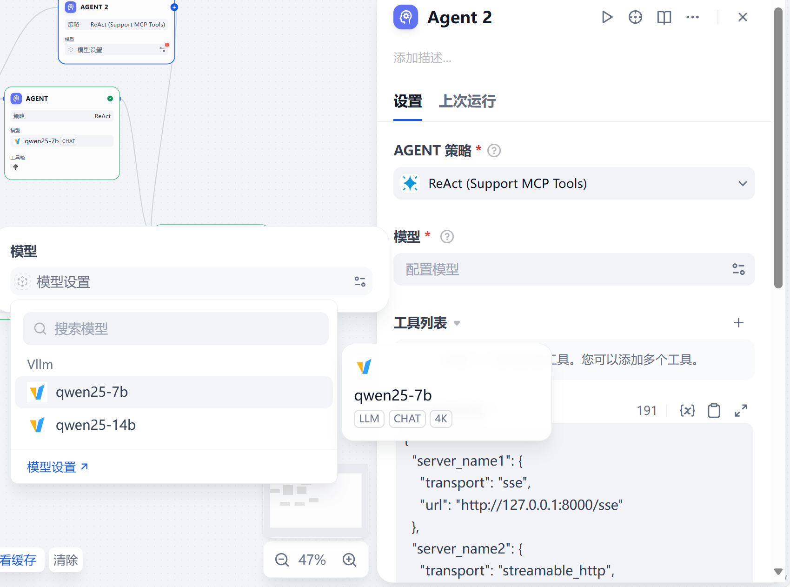Viewport: 790px width, 587px height.
Task: Copy the MCP config using clipboard icon
Action: coord(714,410)
